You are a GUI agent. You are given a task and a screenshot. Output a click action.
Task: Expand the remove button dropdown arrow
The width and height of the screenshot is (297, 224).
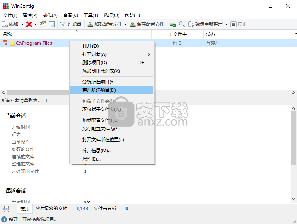pyautogui.click(x=36, y=24)
